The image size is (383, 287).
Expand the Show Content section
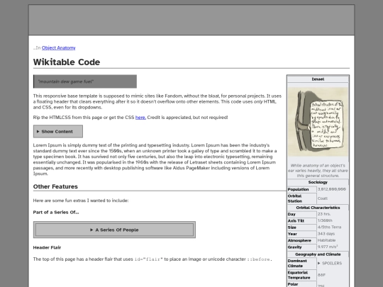[58, 132]
